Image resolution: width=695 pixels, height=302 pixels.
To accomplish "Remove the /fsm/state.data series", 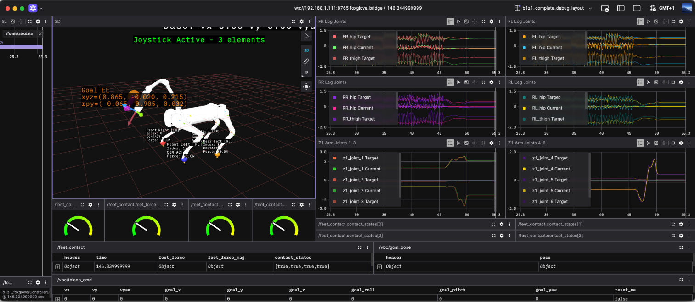I will [x=40, y=34].
